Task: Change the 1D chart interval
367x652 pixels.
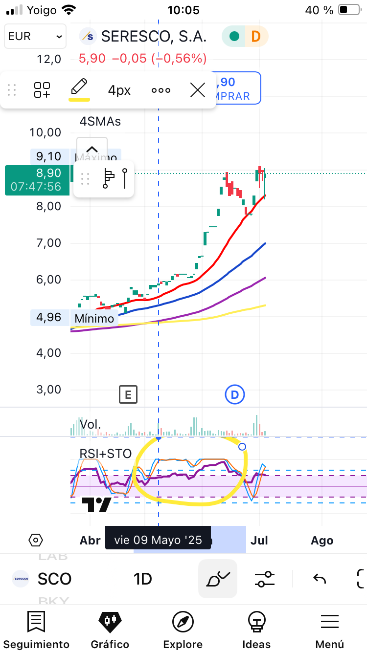Action: click(143, 579)
